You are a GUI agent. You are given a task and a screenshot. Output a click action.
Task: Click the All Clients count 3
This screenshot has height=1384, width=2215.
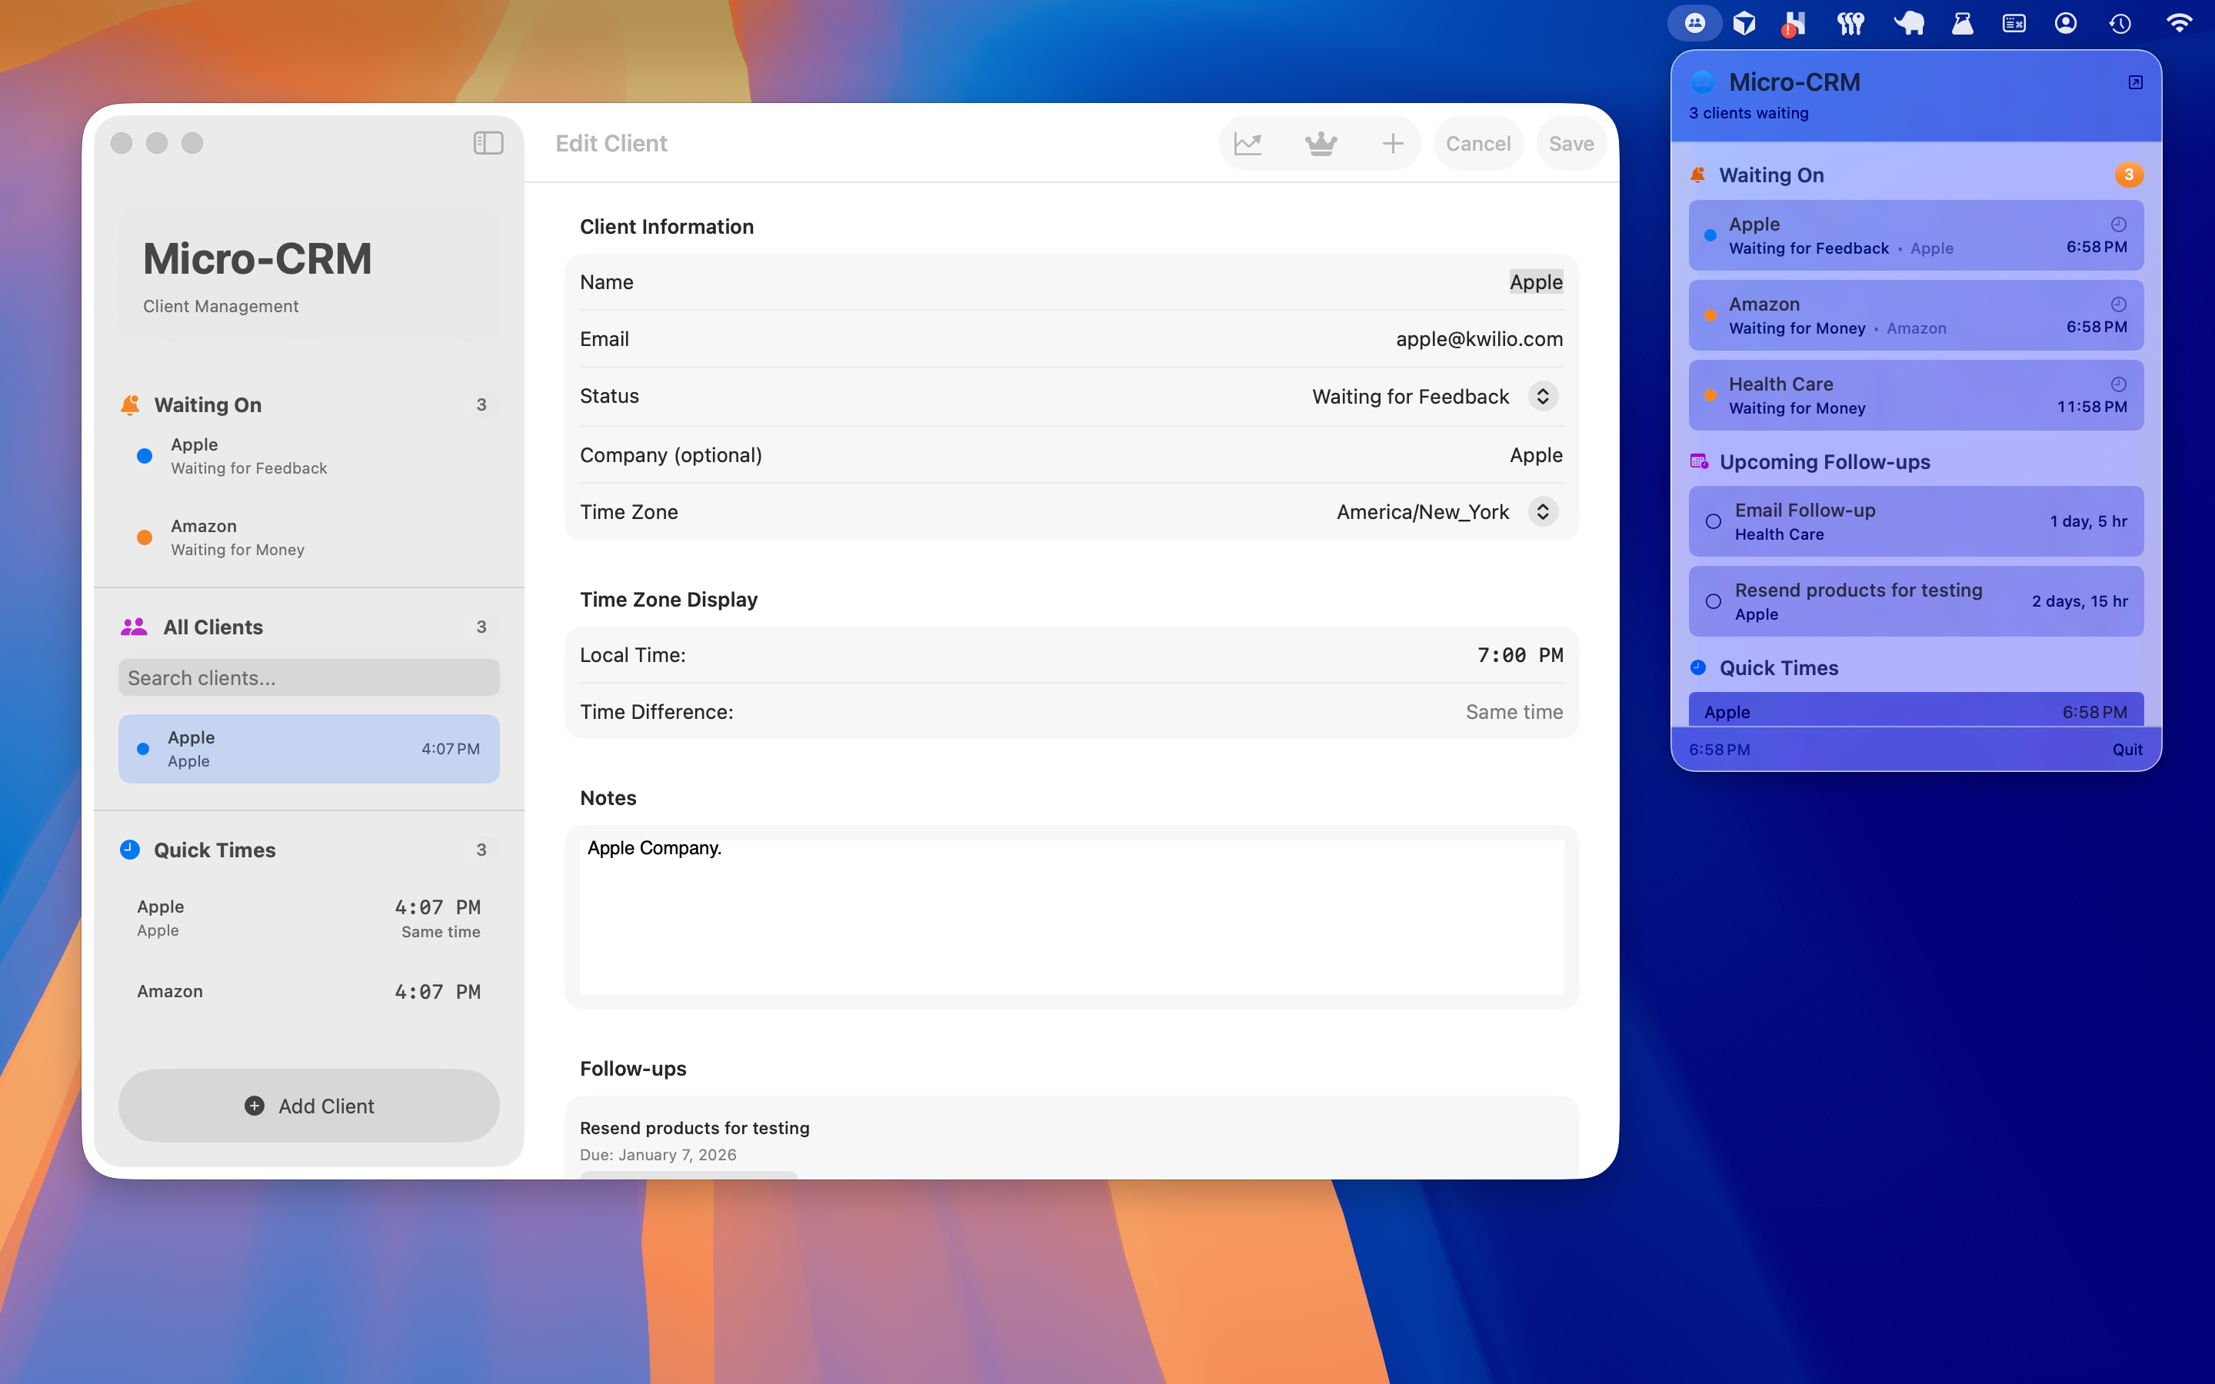[x=481, y=627]
